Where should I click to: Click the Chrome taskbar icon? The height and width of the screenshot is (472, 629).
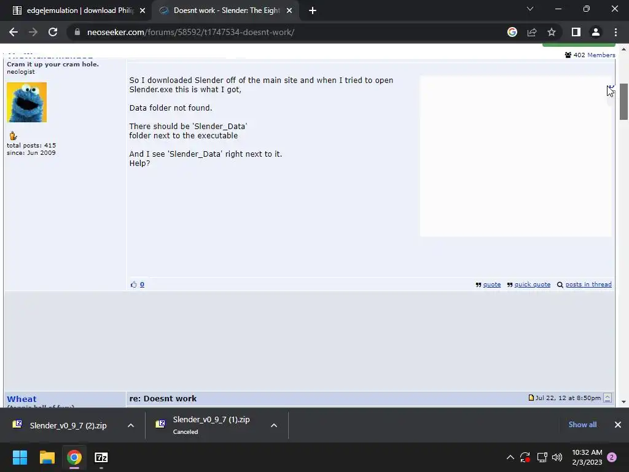coord(74,457)
